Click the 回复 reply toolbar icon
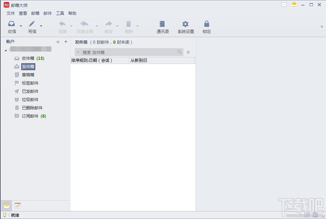The height and width of the screenshot is (219, 326). (62, 24)
